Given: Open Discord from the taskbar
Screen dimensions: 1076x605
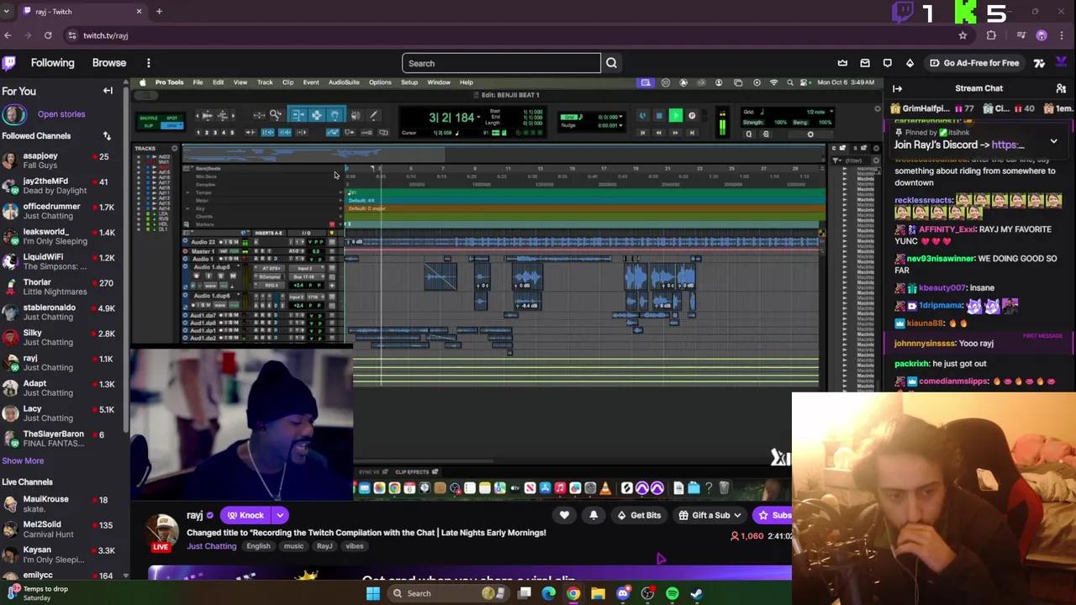Looking at the screenshot, I should (623, 593).
